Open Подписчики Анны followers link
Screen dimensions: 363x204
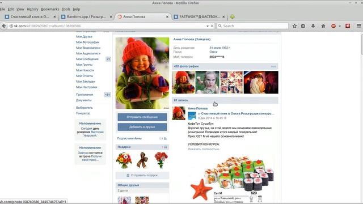[129, 138]
